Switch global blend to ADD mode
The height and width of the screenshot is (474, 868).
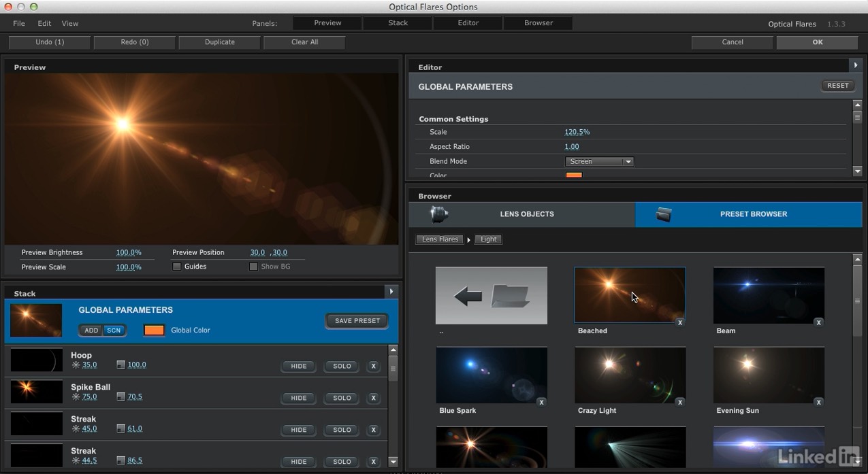pyautogui.click(x=91, y=331)
